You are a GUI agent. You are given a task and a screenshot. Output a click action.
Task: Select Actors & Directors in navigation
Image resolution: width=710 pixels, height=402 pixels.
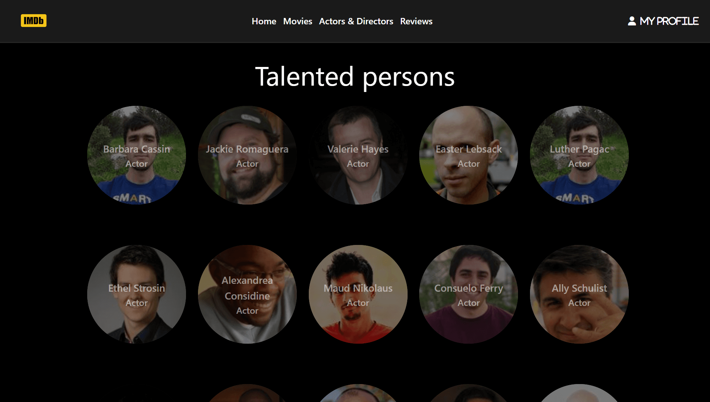(356, 21)
